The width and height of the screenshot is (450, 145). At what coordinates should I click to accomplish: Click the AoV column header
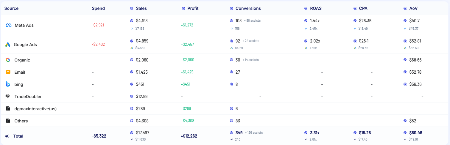coord(413,8)
